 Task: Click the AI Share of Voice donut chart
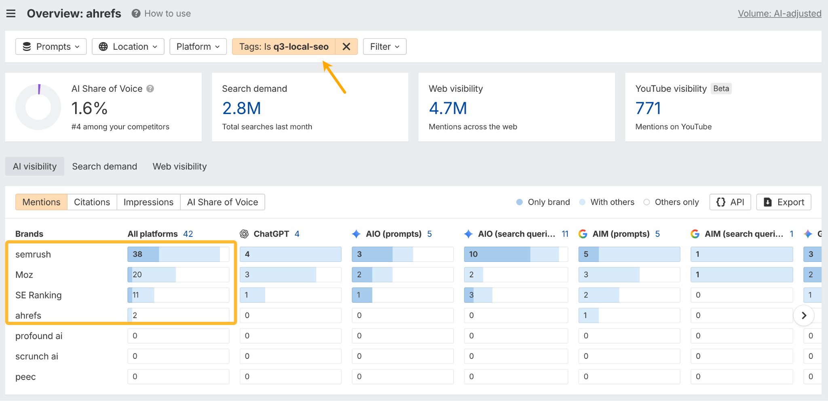(38, 107)
